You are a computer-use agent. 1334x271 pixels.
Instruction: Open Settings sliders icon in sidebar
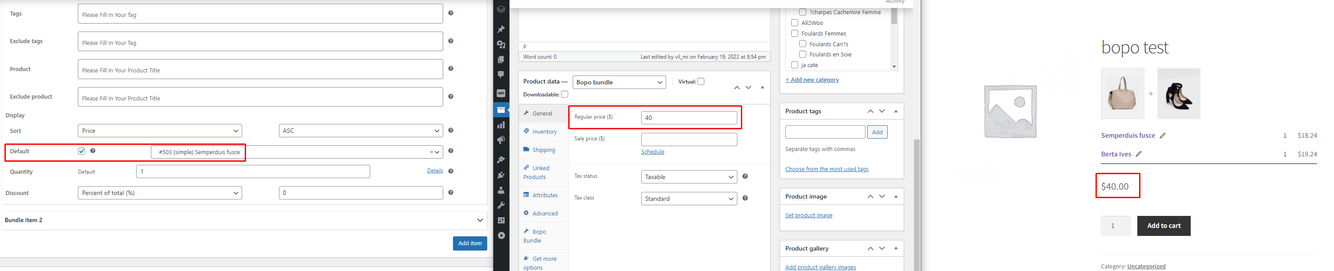(501, 220)
